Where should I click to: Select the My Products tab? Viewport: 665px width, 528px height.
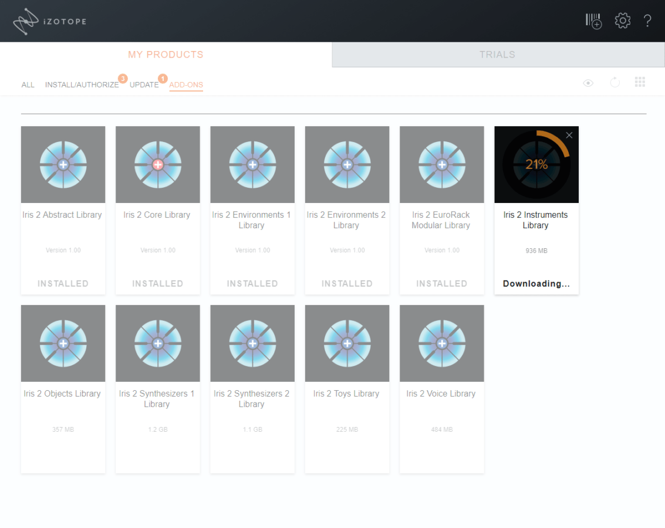(166, 55)
